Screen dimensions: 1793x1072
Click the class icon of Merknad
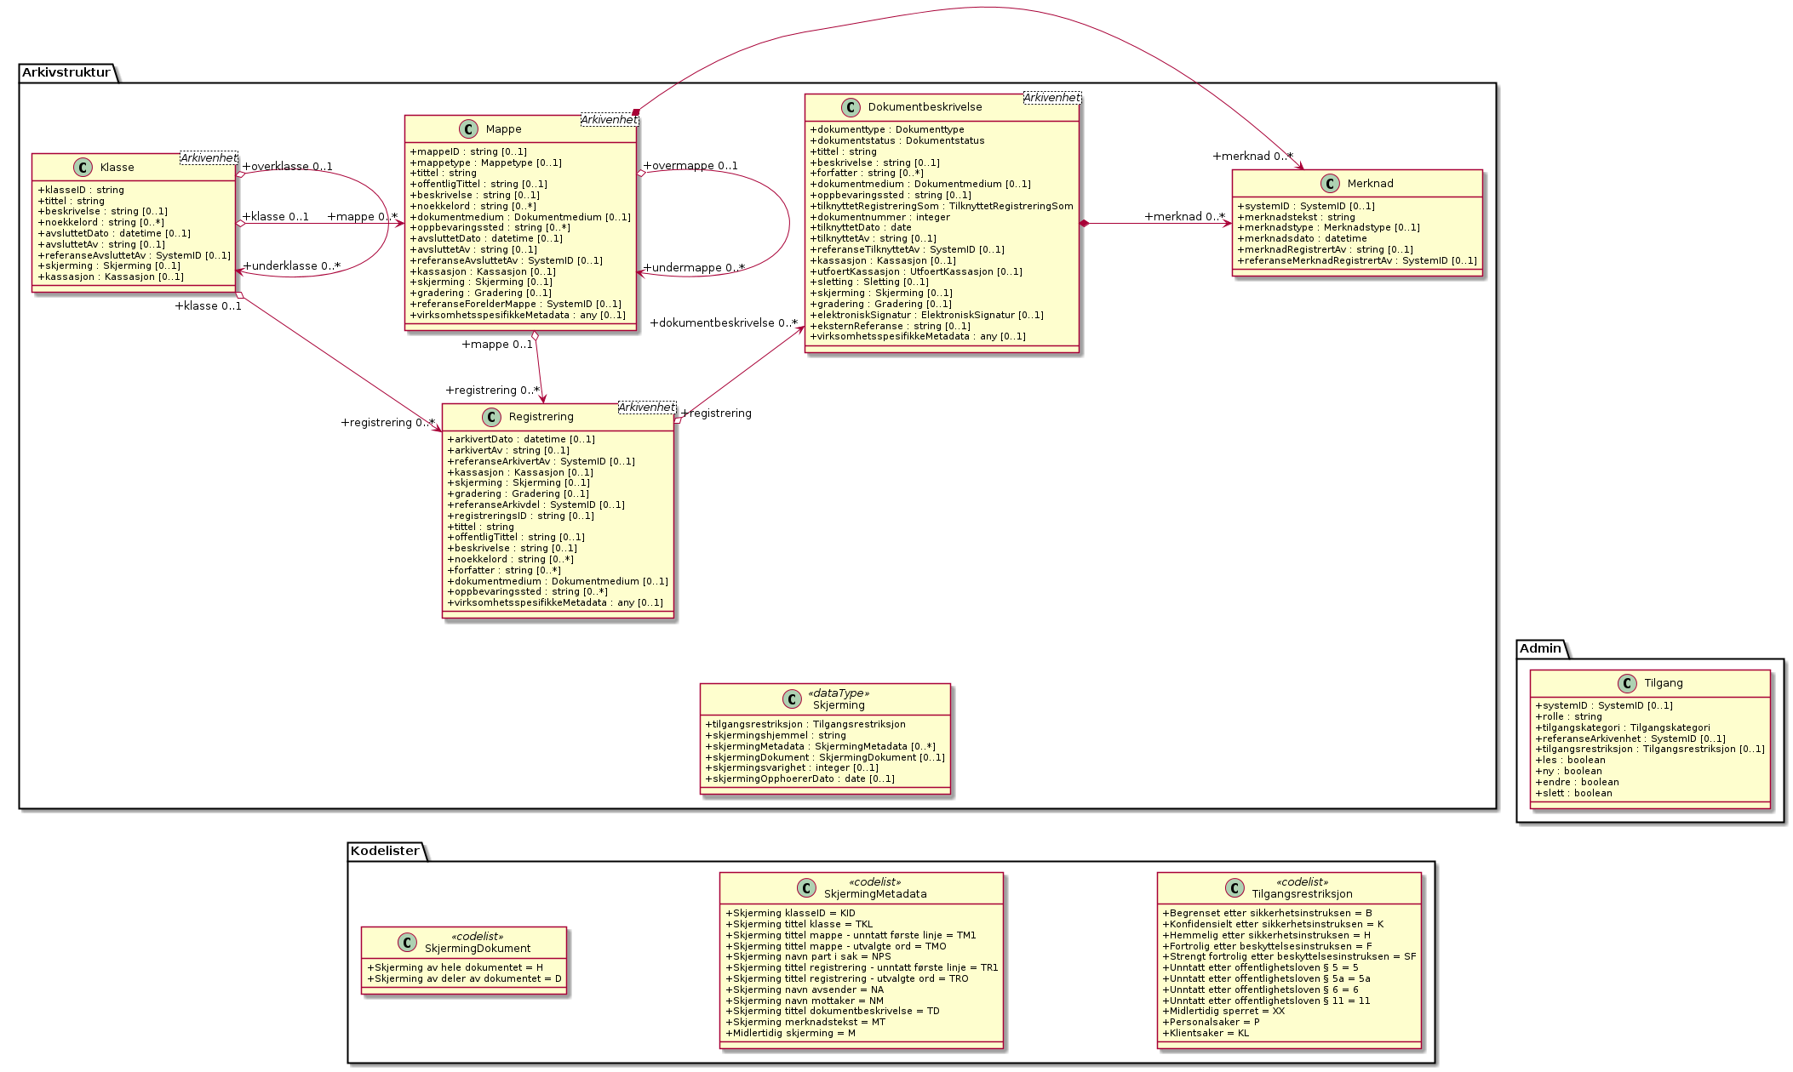(x=1330, y=184)
